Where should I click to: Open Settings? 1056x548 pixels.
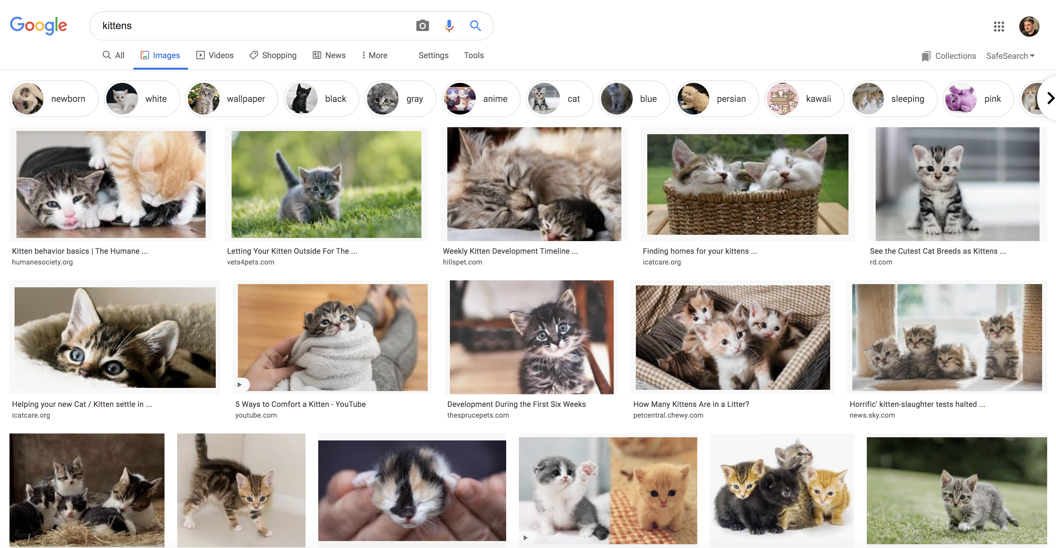tap(433, 55)
